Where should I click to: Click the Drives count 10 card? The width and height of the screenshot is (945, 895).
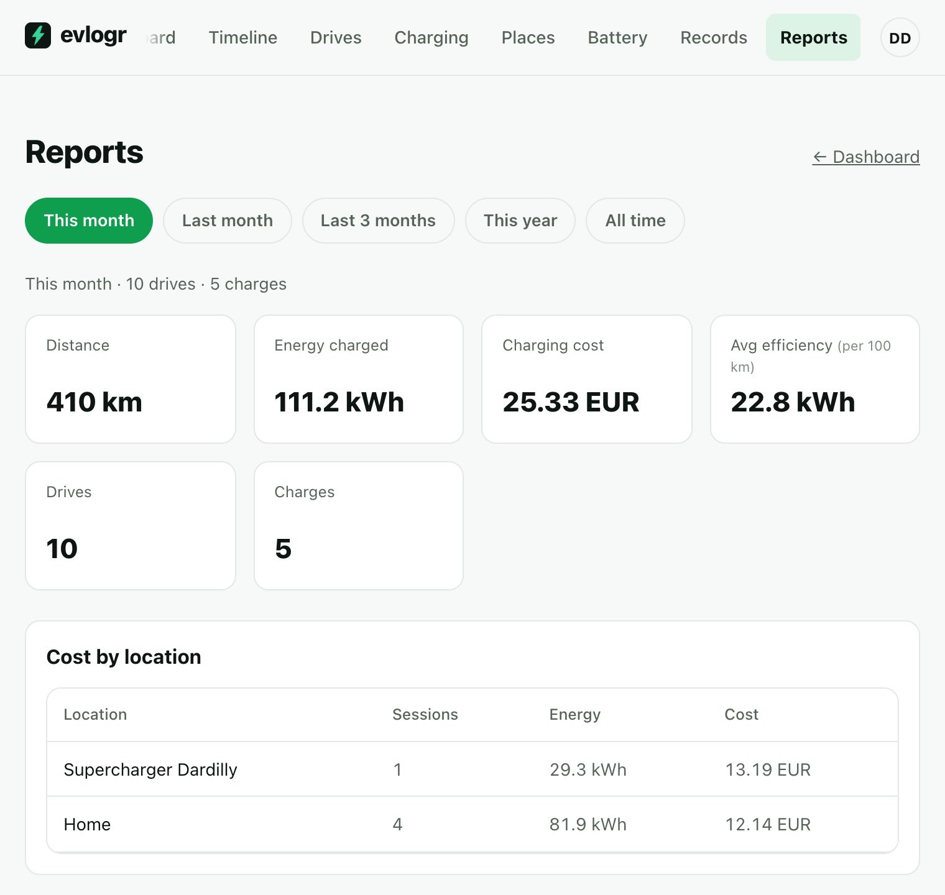pos(131,526)
